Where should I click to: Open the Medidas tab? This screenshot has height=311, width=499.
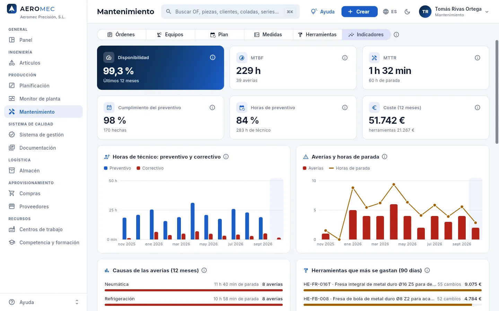click(269, 35)
